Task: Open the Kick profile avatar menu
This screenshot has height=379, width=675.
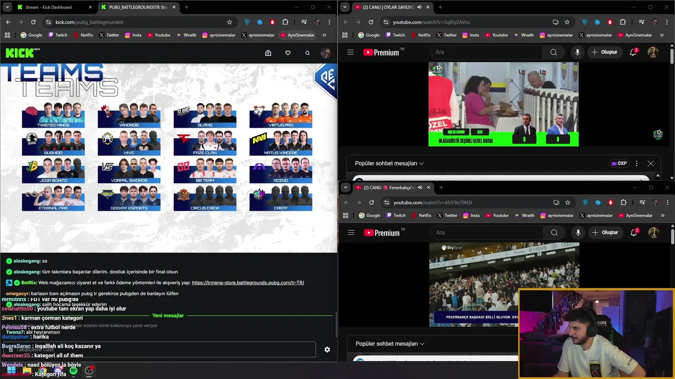Action: pos(326,53)
